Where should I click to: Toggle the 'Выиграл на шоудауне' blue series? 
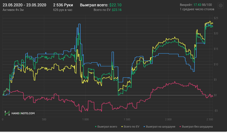(159, 127)
